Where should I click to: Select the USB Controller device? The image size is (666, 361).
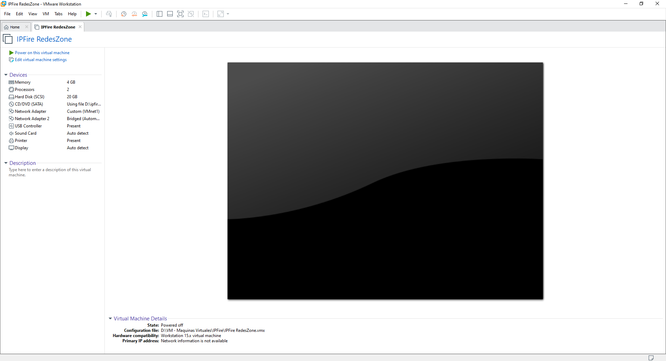tap(55, 126)
